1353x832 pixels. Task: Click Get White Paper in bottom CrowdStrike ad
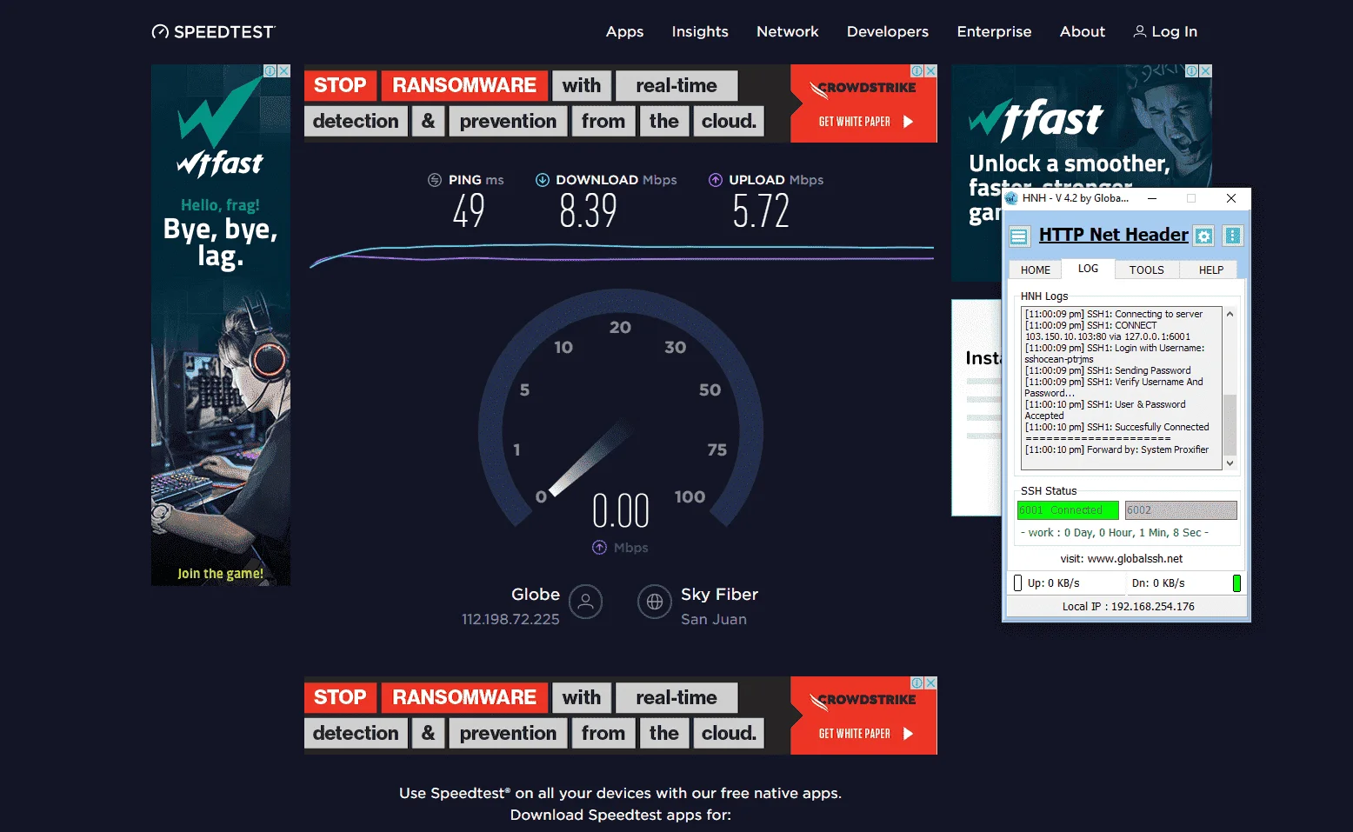pyautogui.click(x=864, y=734)
